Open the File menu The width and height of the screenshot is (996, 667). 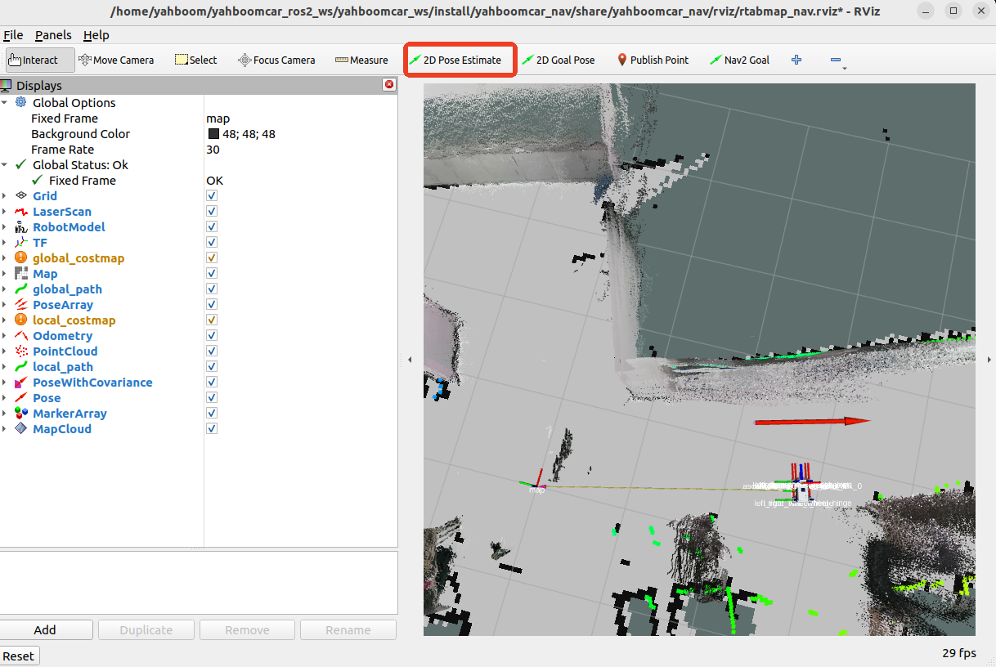tap(13, 35)
